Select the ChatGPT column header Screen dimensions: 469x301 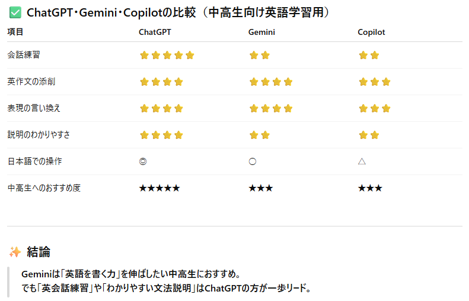tap(155, 33)
